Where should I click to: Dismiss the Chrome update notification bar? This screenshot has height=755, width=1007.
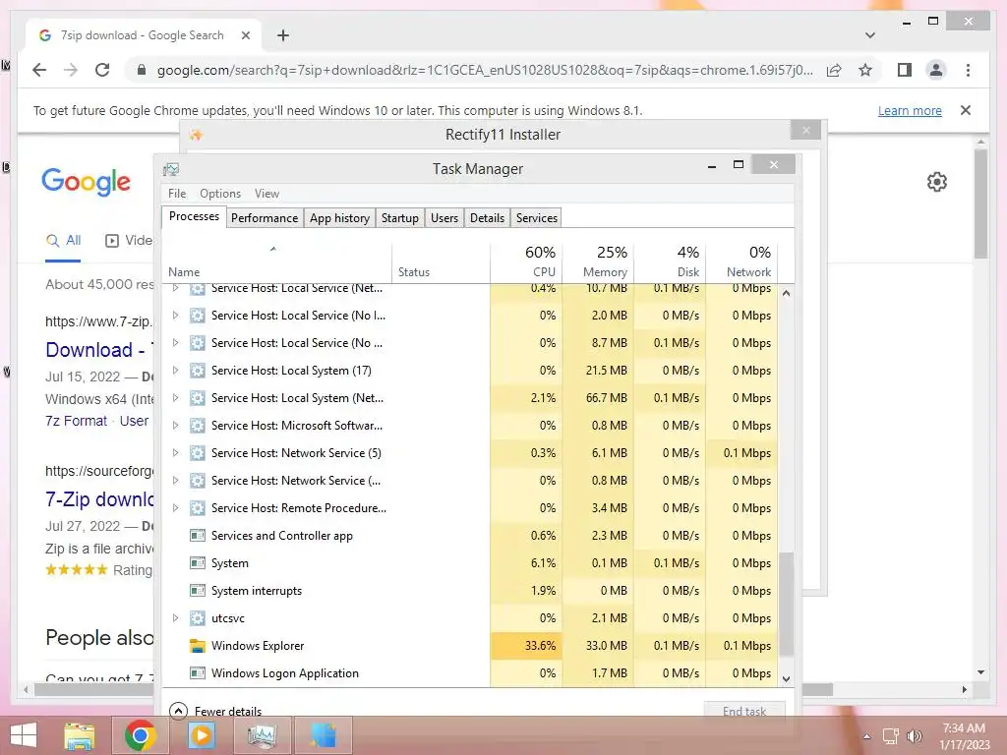click(x=965, y=110)
